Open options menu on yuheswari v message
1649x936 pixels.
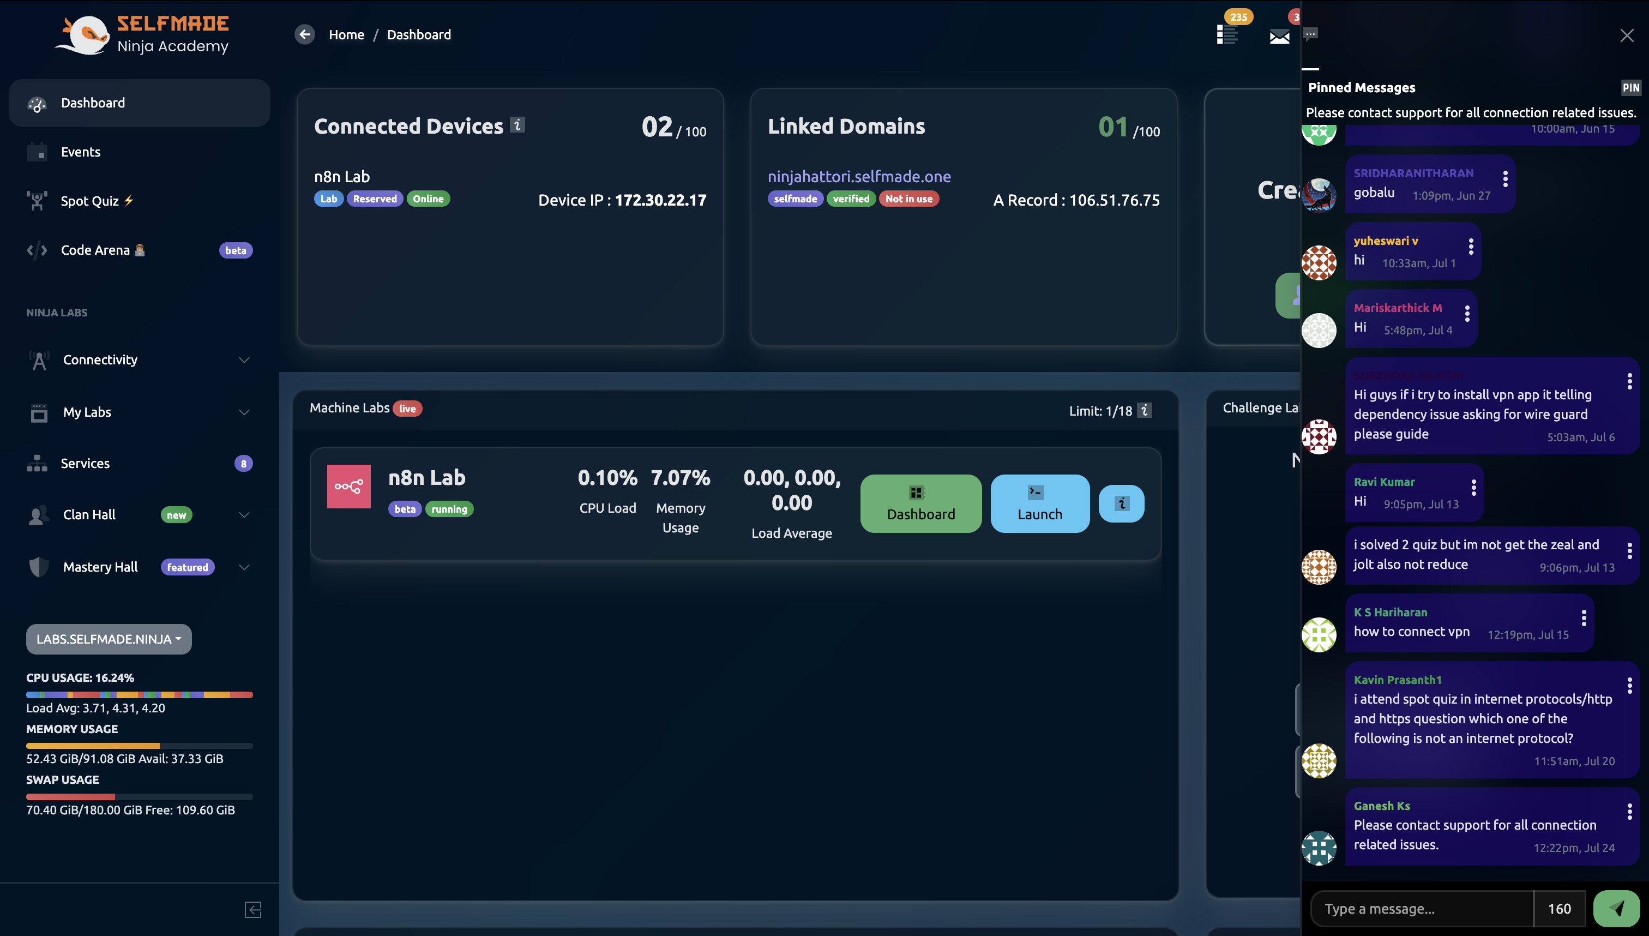pos(1471,247)
